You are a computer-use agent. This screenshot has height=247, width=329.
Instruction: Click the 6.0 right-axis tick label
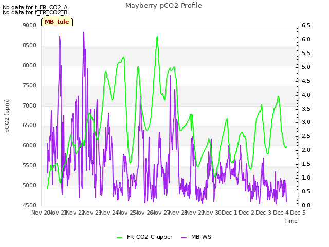306,39
